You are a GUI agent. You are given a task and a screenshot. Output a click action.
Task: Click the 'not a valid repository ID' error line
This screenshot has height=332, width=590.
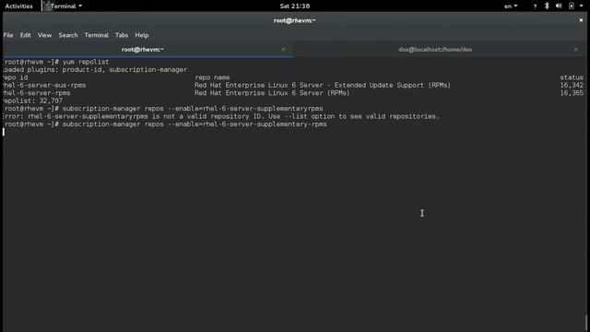click(221, 116)
